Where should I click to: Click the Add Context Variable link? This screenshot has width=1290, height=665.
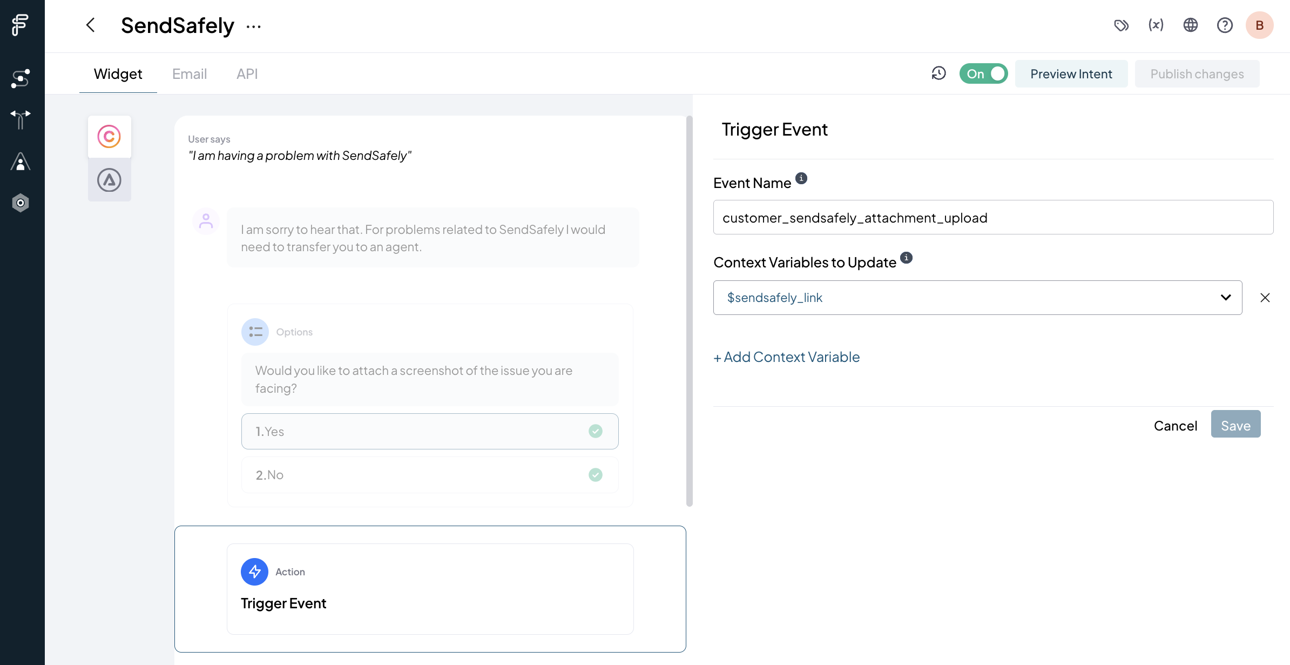coord(786,357)
